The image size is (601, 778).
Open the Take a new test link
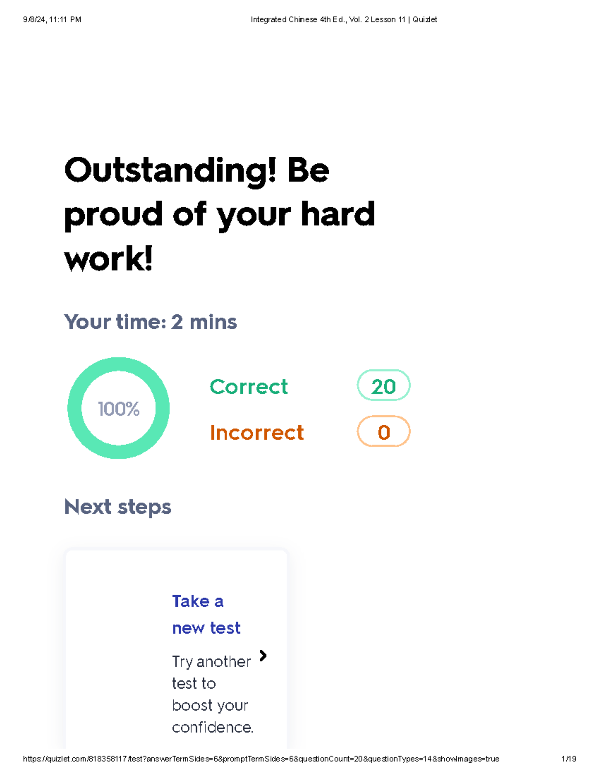[x=206, y=614]
